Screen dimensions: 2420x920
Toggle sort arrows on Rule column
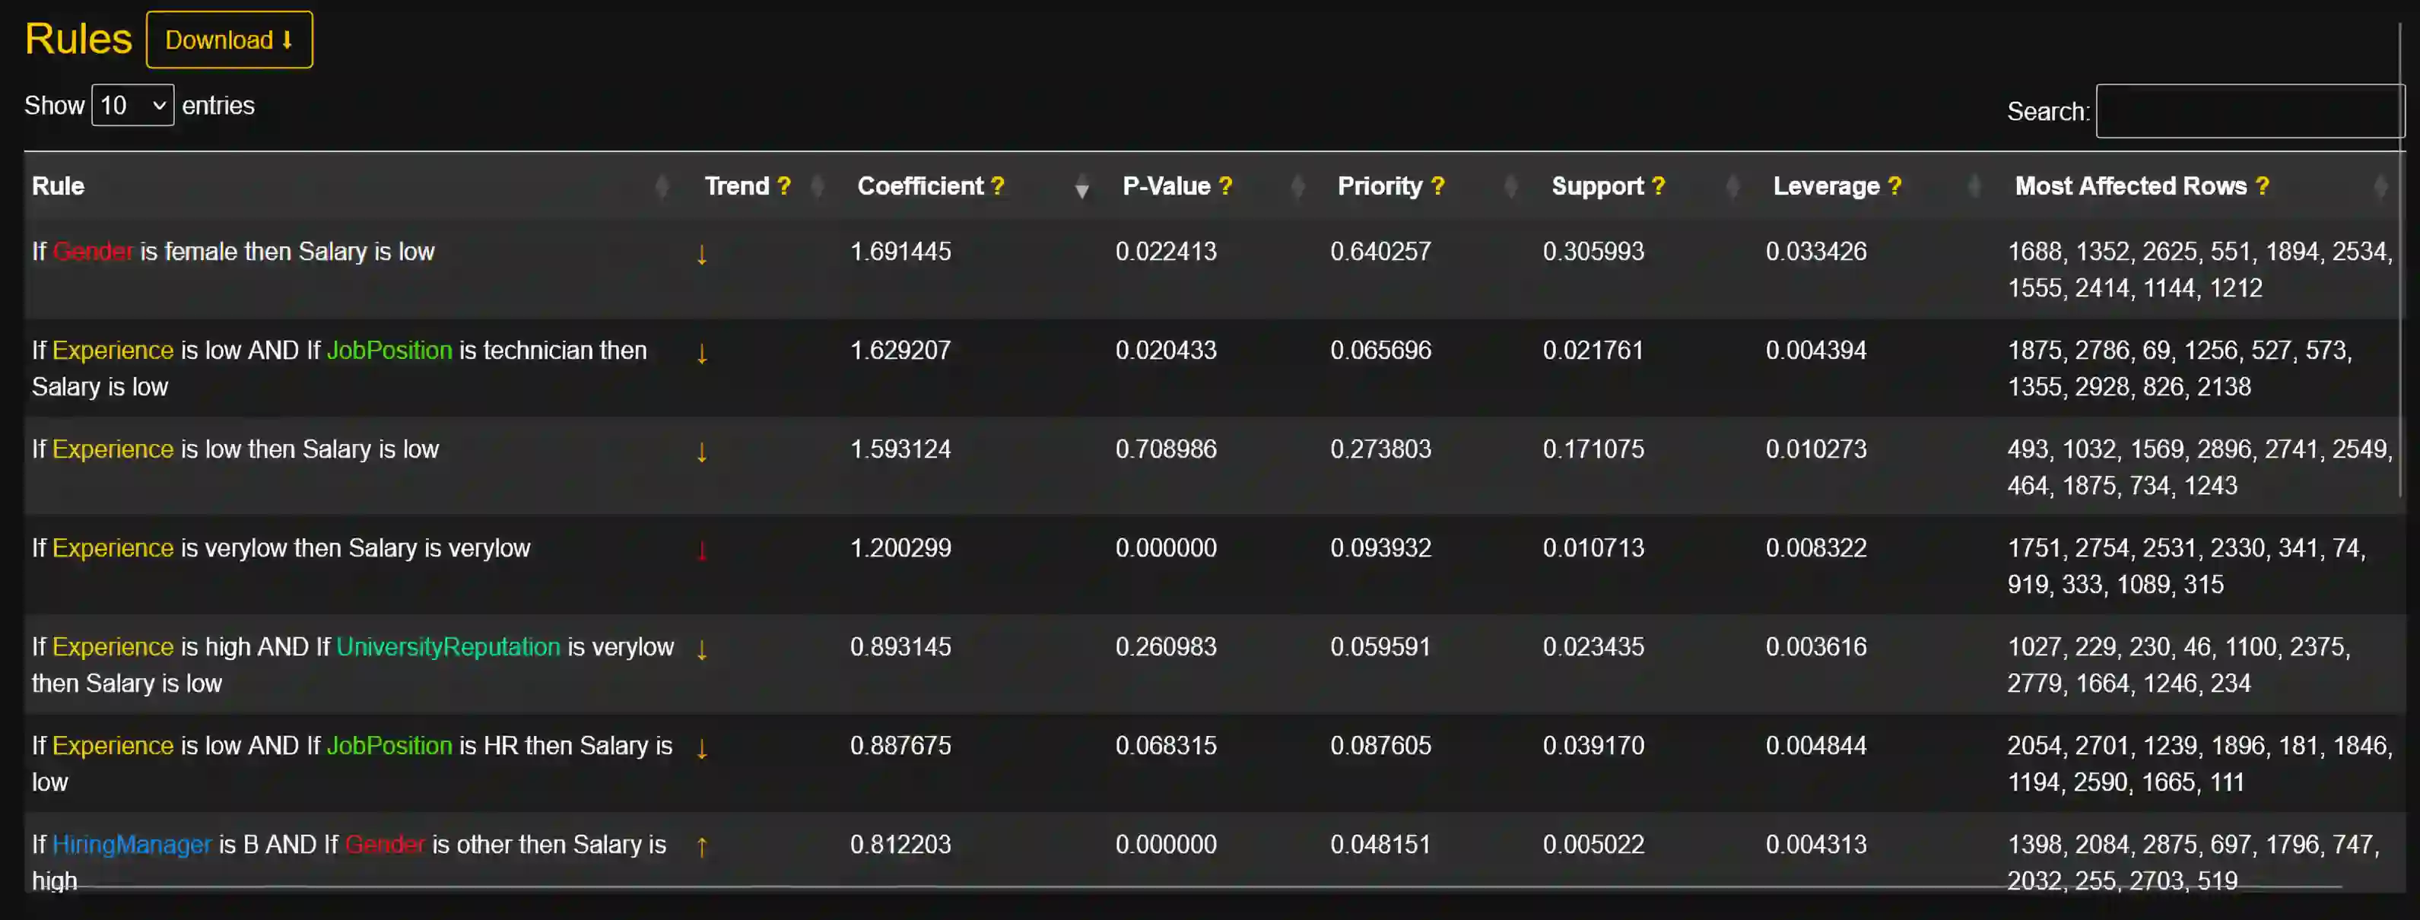click(x=662, y=188)
